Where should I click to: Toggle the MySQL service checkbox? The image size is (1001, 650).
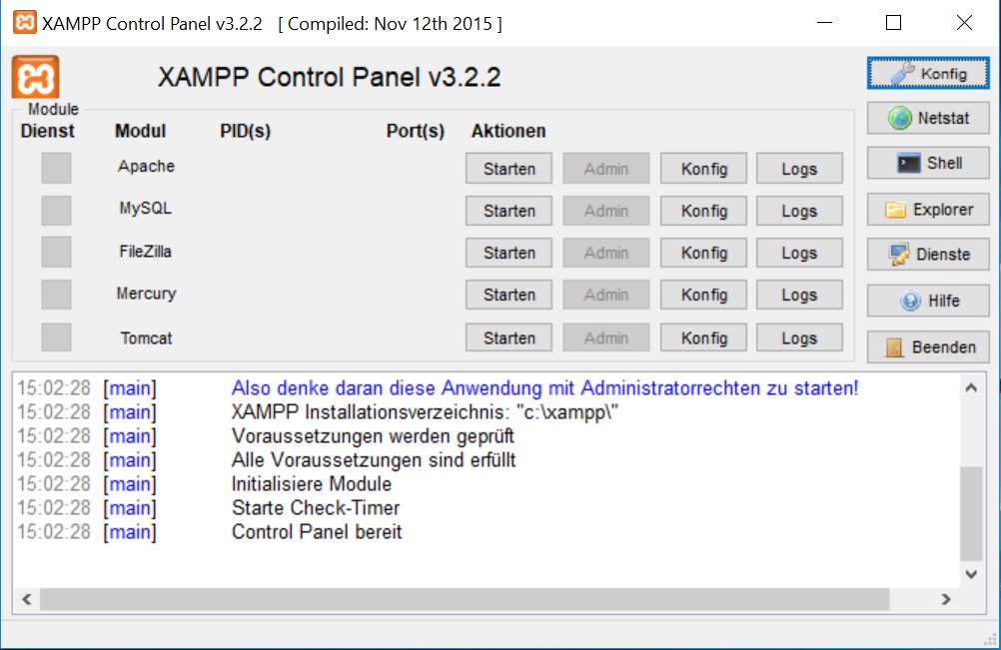pyautogui.click(x=56, y=210)
